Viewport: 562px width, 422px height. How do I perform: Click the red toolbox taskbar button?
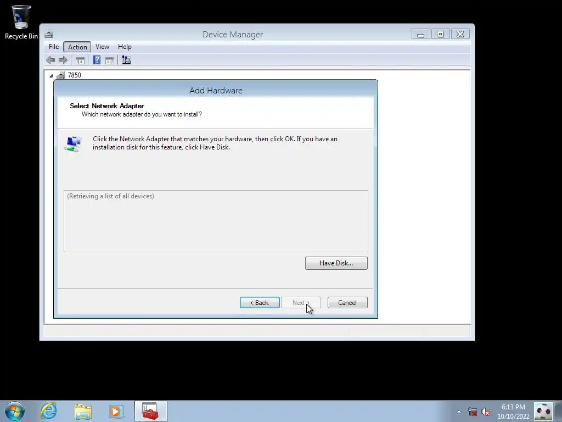[151, 411]
